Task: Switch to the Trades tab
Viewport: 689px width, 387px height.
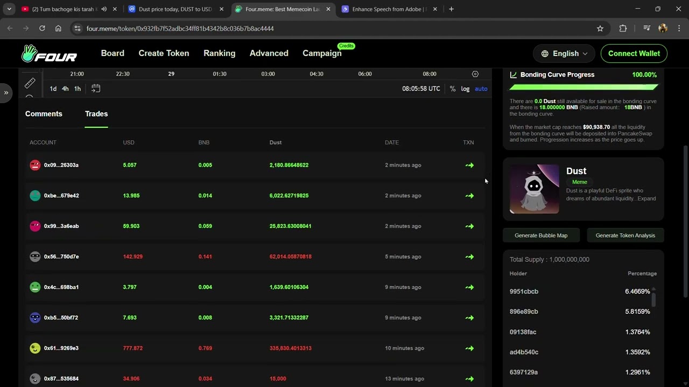Action: coord(96,114)
